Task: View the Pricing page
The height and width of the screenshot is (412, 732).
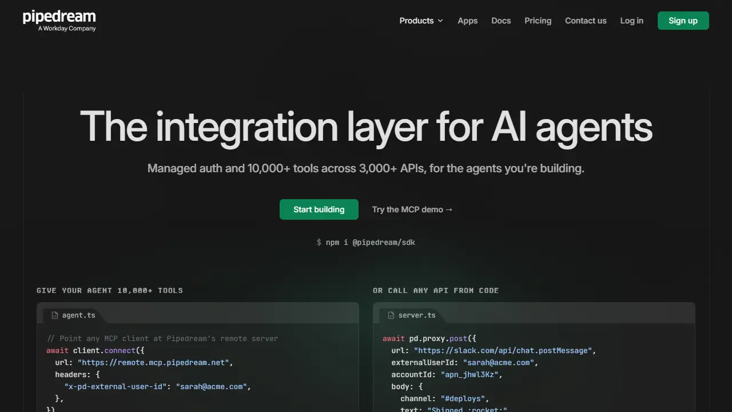Action: point(538,21)
